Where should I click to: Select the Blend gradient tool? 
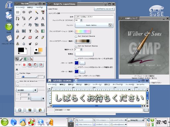click(x=43, y=31)
